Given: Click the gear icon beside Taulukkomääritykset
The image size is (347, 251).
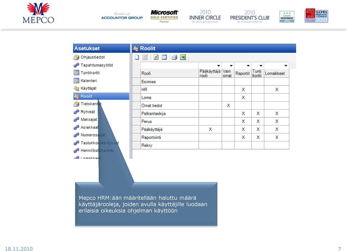Looking at the screenshot, I should pyautogui.click(x=76, y=143).
